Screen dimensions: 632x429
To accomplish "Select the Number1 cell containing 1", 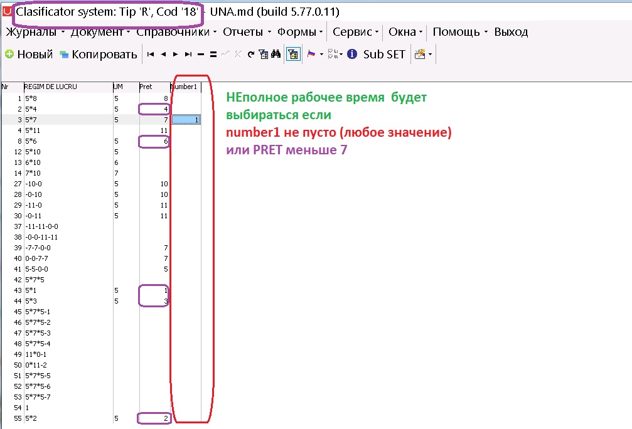I will [186, 120].
